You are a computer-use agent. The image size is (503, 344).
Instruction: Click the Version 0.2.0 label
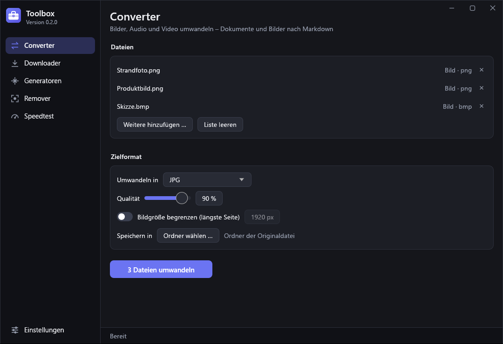click(42, 22)
